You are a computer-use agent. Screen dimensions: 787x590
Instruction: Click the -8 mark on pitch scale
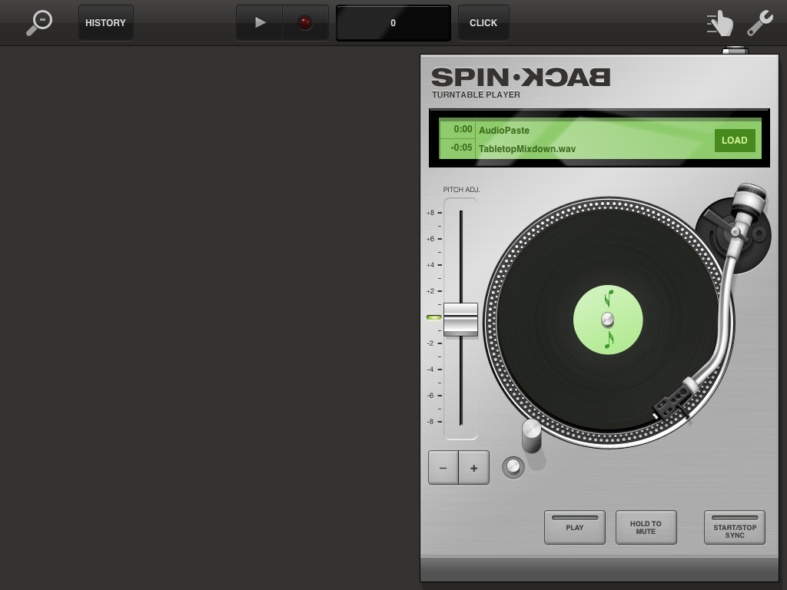430,422
